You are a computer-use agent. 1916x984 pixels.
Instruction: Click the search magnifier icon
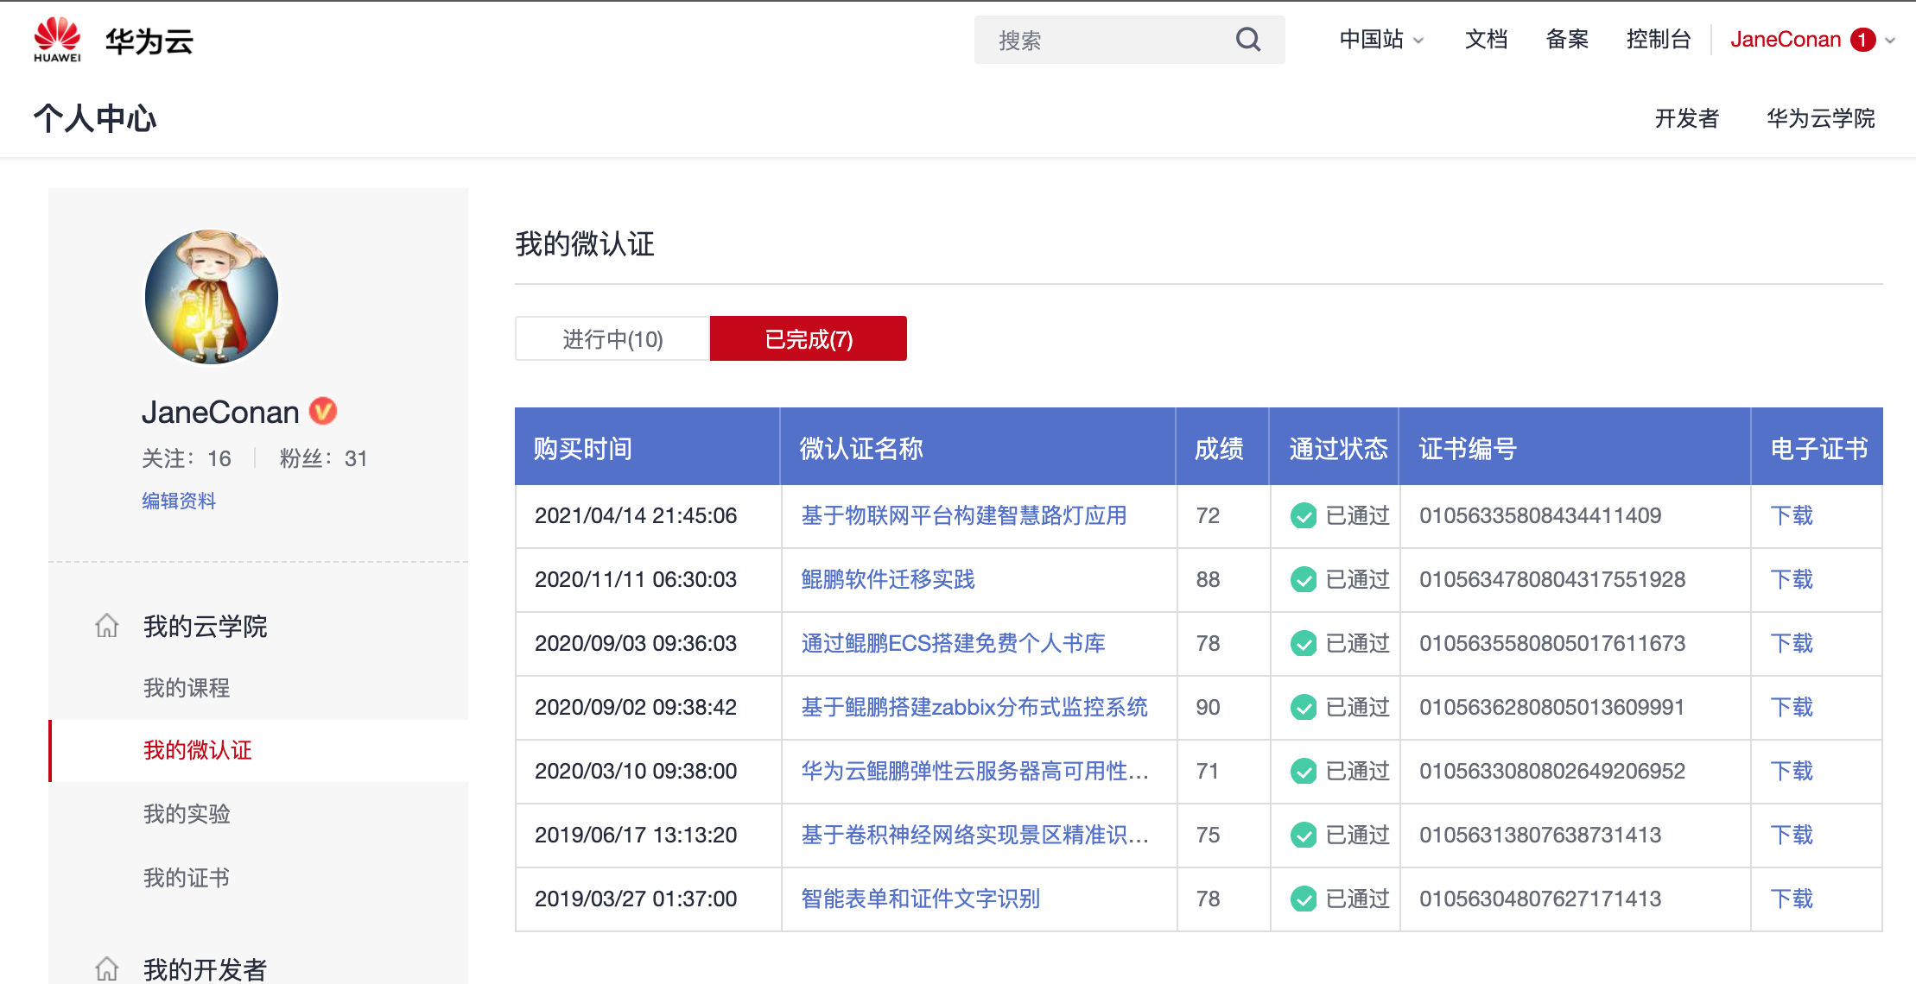1247,40
